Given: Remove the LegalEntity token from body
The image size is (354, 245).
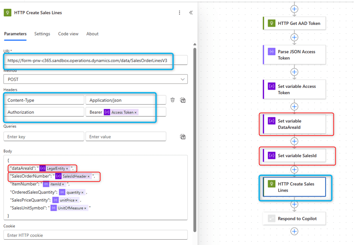Looking at the screenshot, I should pyautogui.click(x=67, y=168).
